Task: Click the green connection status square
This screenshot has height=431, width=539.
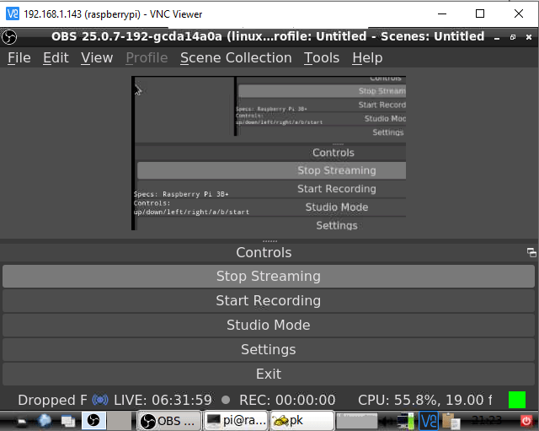Action: [516, 400]
